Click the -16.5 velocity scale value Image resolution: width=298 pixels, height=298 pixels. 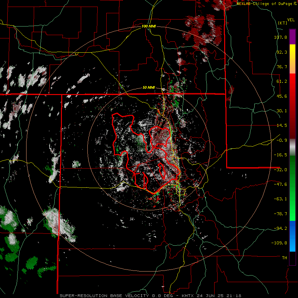click(280, 155)
